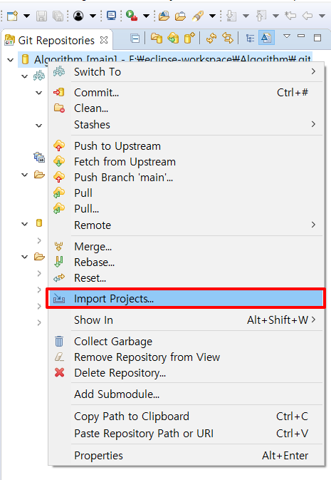This screenshot has width=331, height=480.
Task: Select Pull without ellipsis
Action: click(x=186, y=193)
